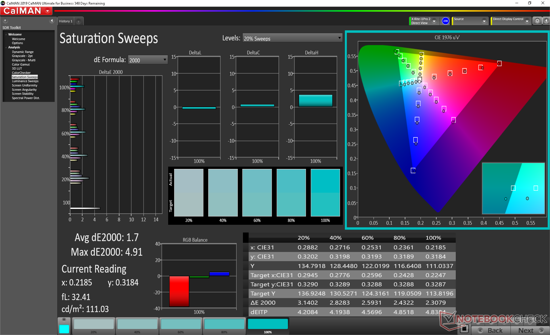Expand the X-Rite i1Pro 2 meter dropdown
Viewport: 550px width, 335px height.
coord(434,21)
